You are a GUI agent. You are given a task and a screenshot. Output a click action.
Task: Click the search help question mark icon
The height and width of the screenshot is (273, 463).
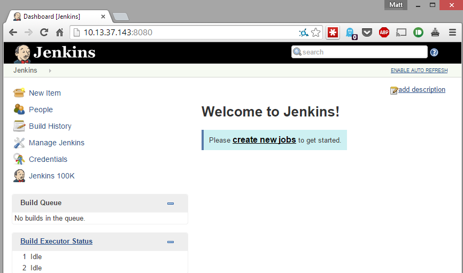click(434, 52)
